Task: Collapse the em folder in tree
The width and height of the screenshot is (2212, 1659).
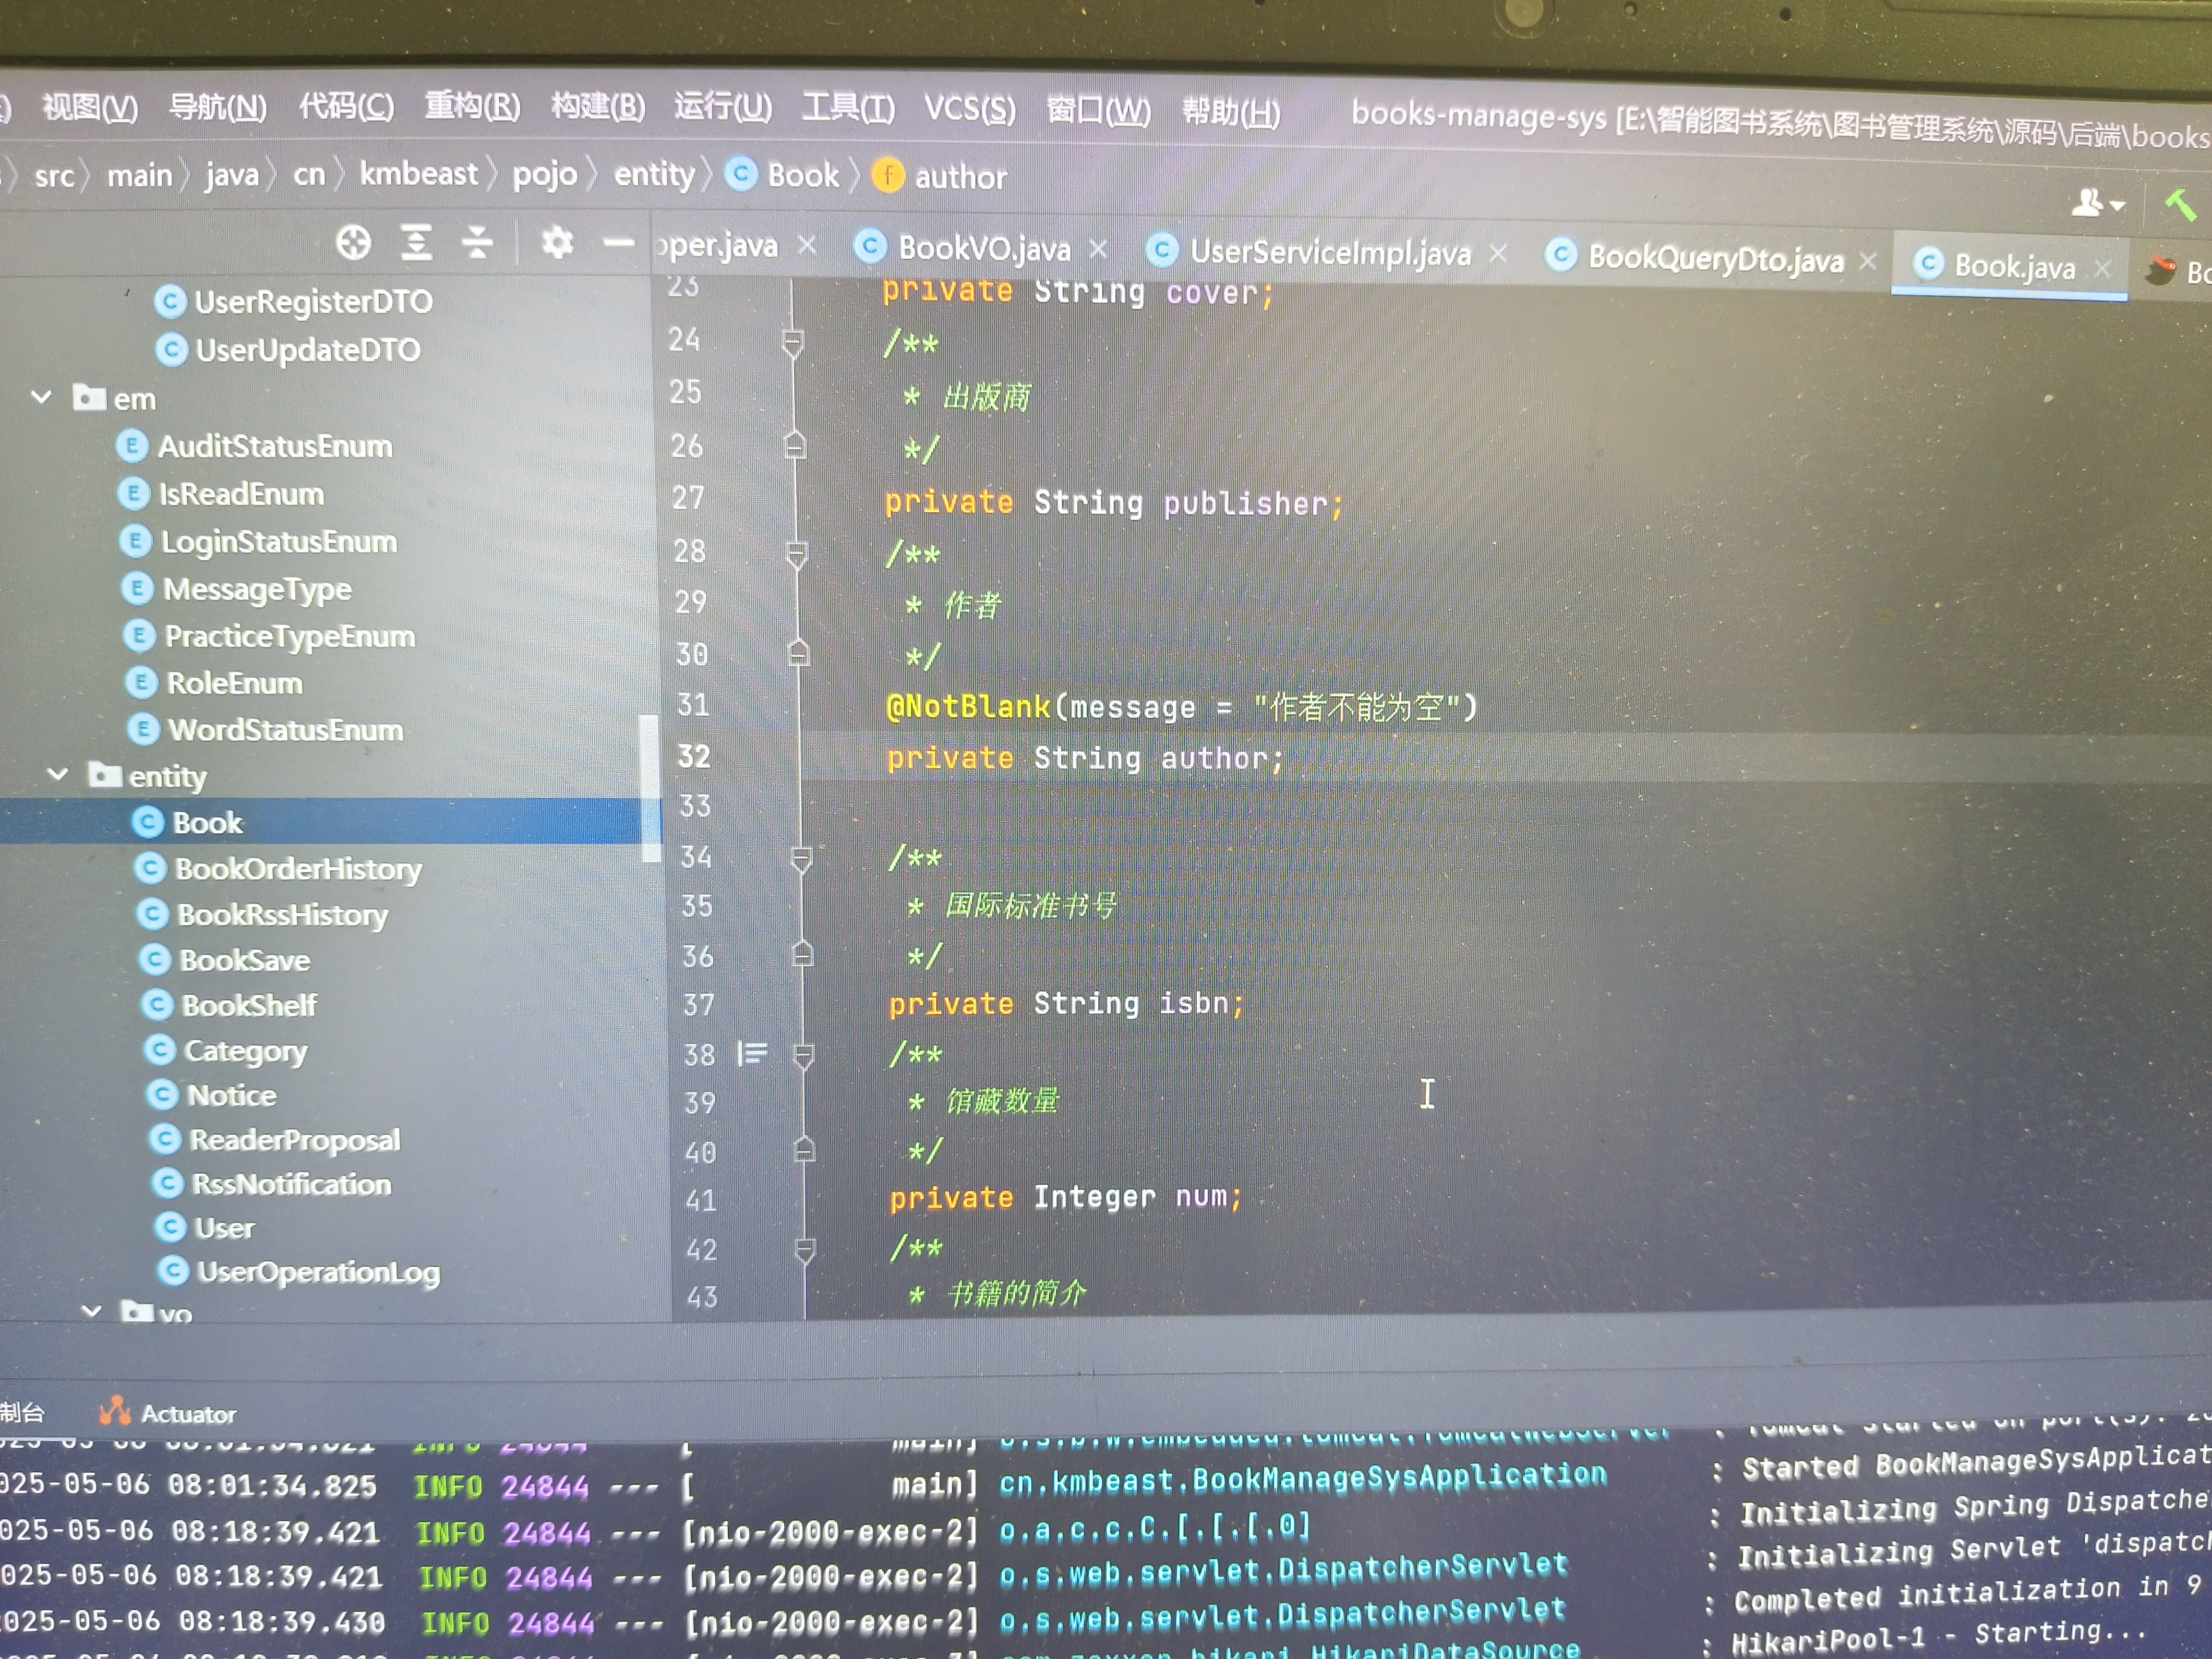Action: coord(42,397)
